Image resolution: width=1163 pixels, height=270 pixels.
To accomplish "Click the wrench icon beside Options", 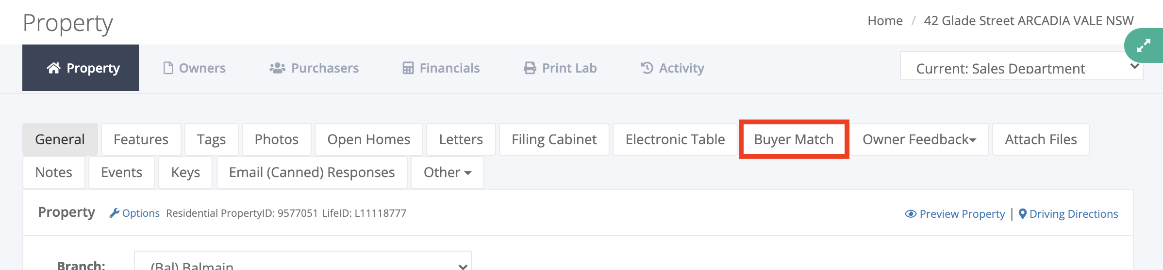I will [x=114, y=213].
